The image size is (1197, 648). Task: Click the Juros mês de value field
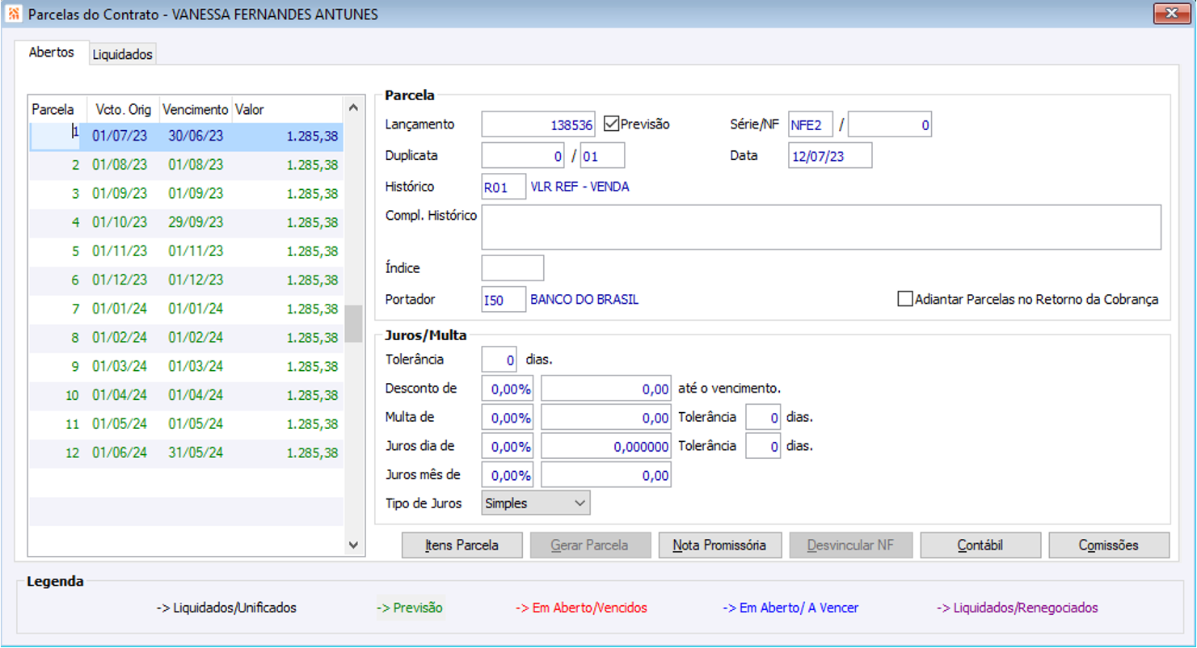pos(606,474)
